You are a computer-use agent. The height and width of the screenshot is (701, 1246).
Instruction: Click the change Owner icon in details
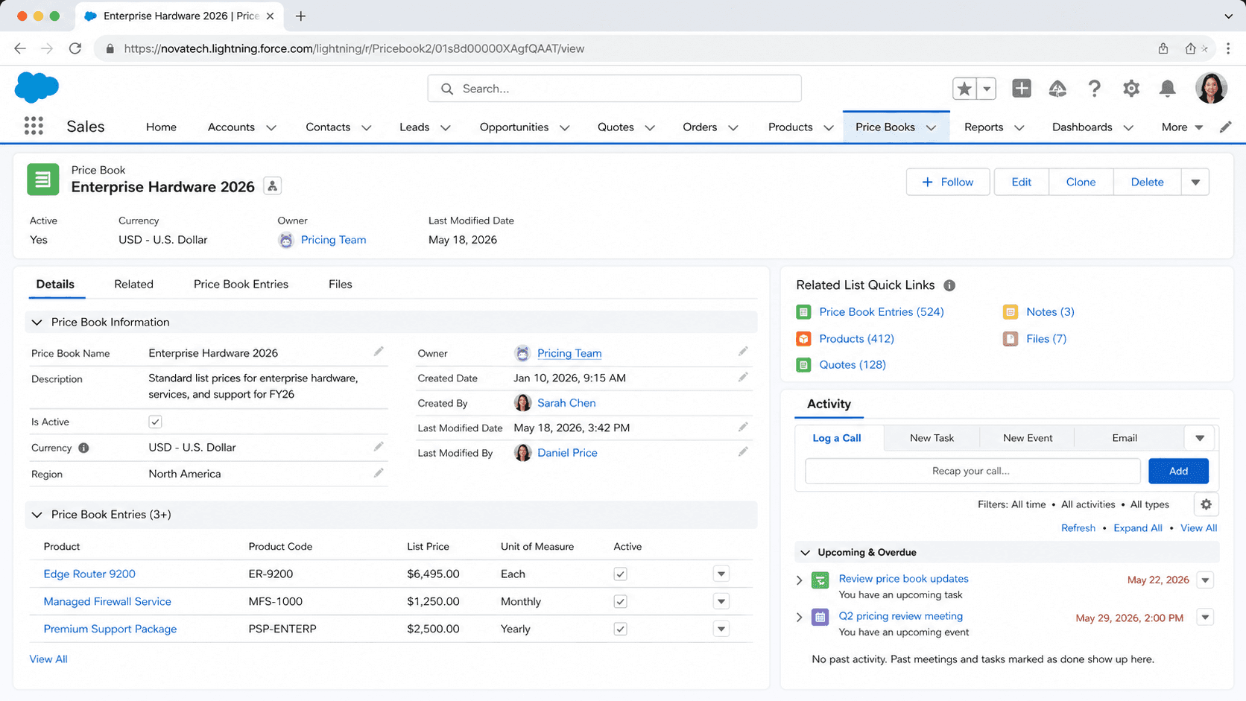pos(743,352)
